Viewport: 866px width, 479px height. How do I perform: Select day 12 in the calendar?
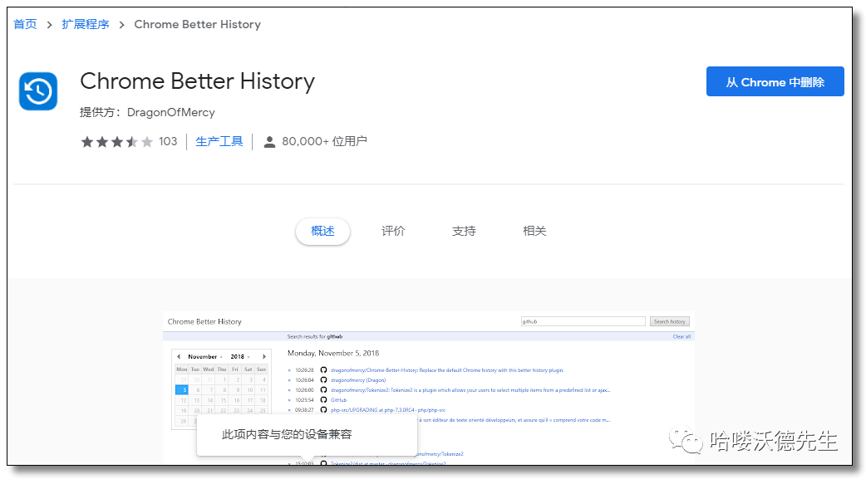(x=182, y=400)
